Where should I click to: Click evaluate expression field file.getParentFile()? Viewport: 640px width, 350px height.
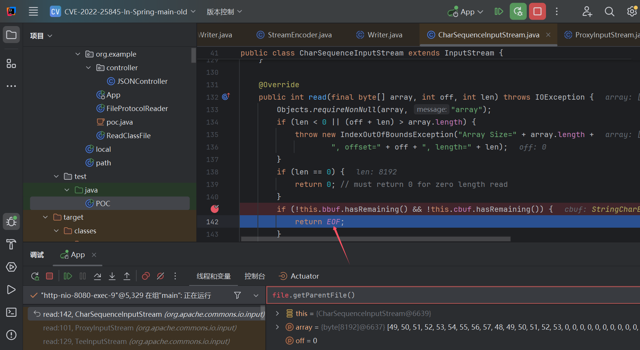[x=453, y=295]
